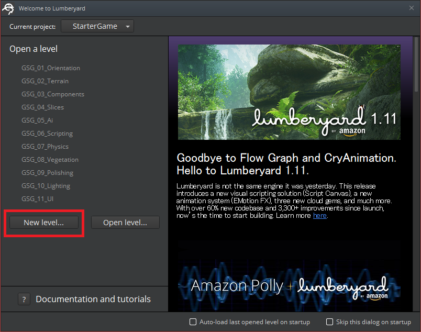Open level GSG_06_Scripting
The height and width of the screenshot is (332, 421).
coord(47,134)
